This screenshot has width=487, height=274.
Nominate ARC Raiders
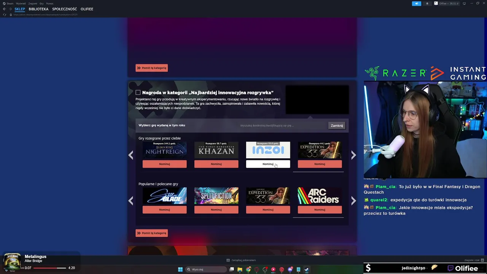[320, 210]
